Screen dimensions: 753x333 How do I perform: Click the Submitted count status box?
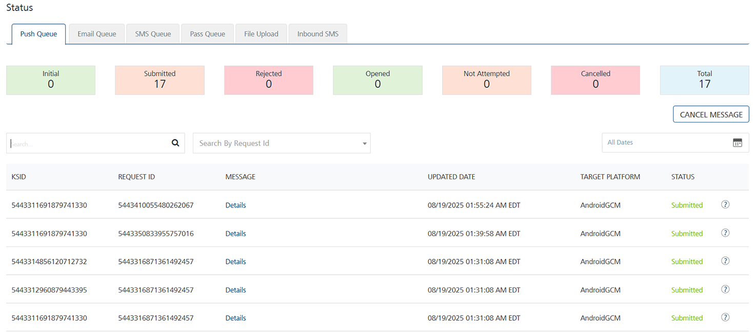(x=160, y=80)
